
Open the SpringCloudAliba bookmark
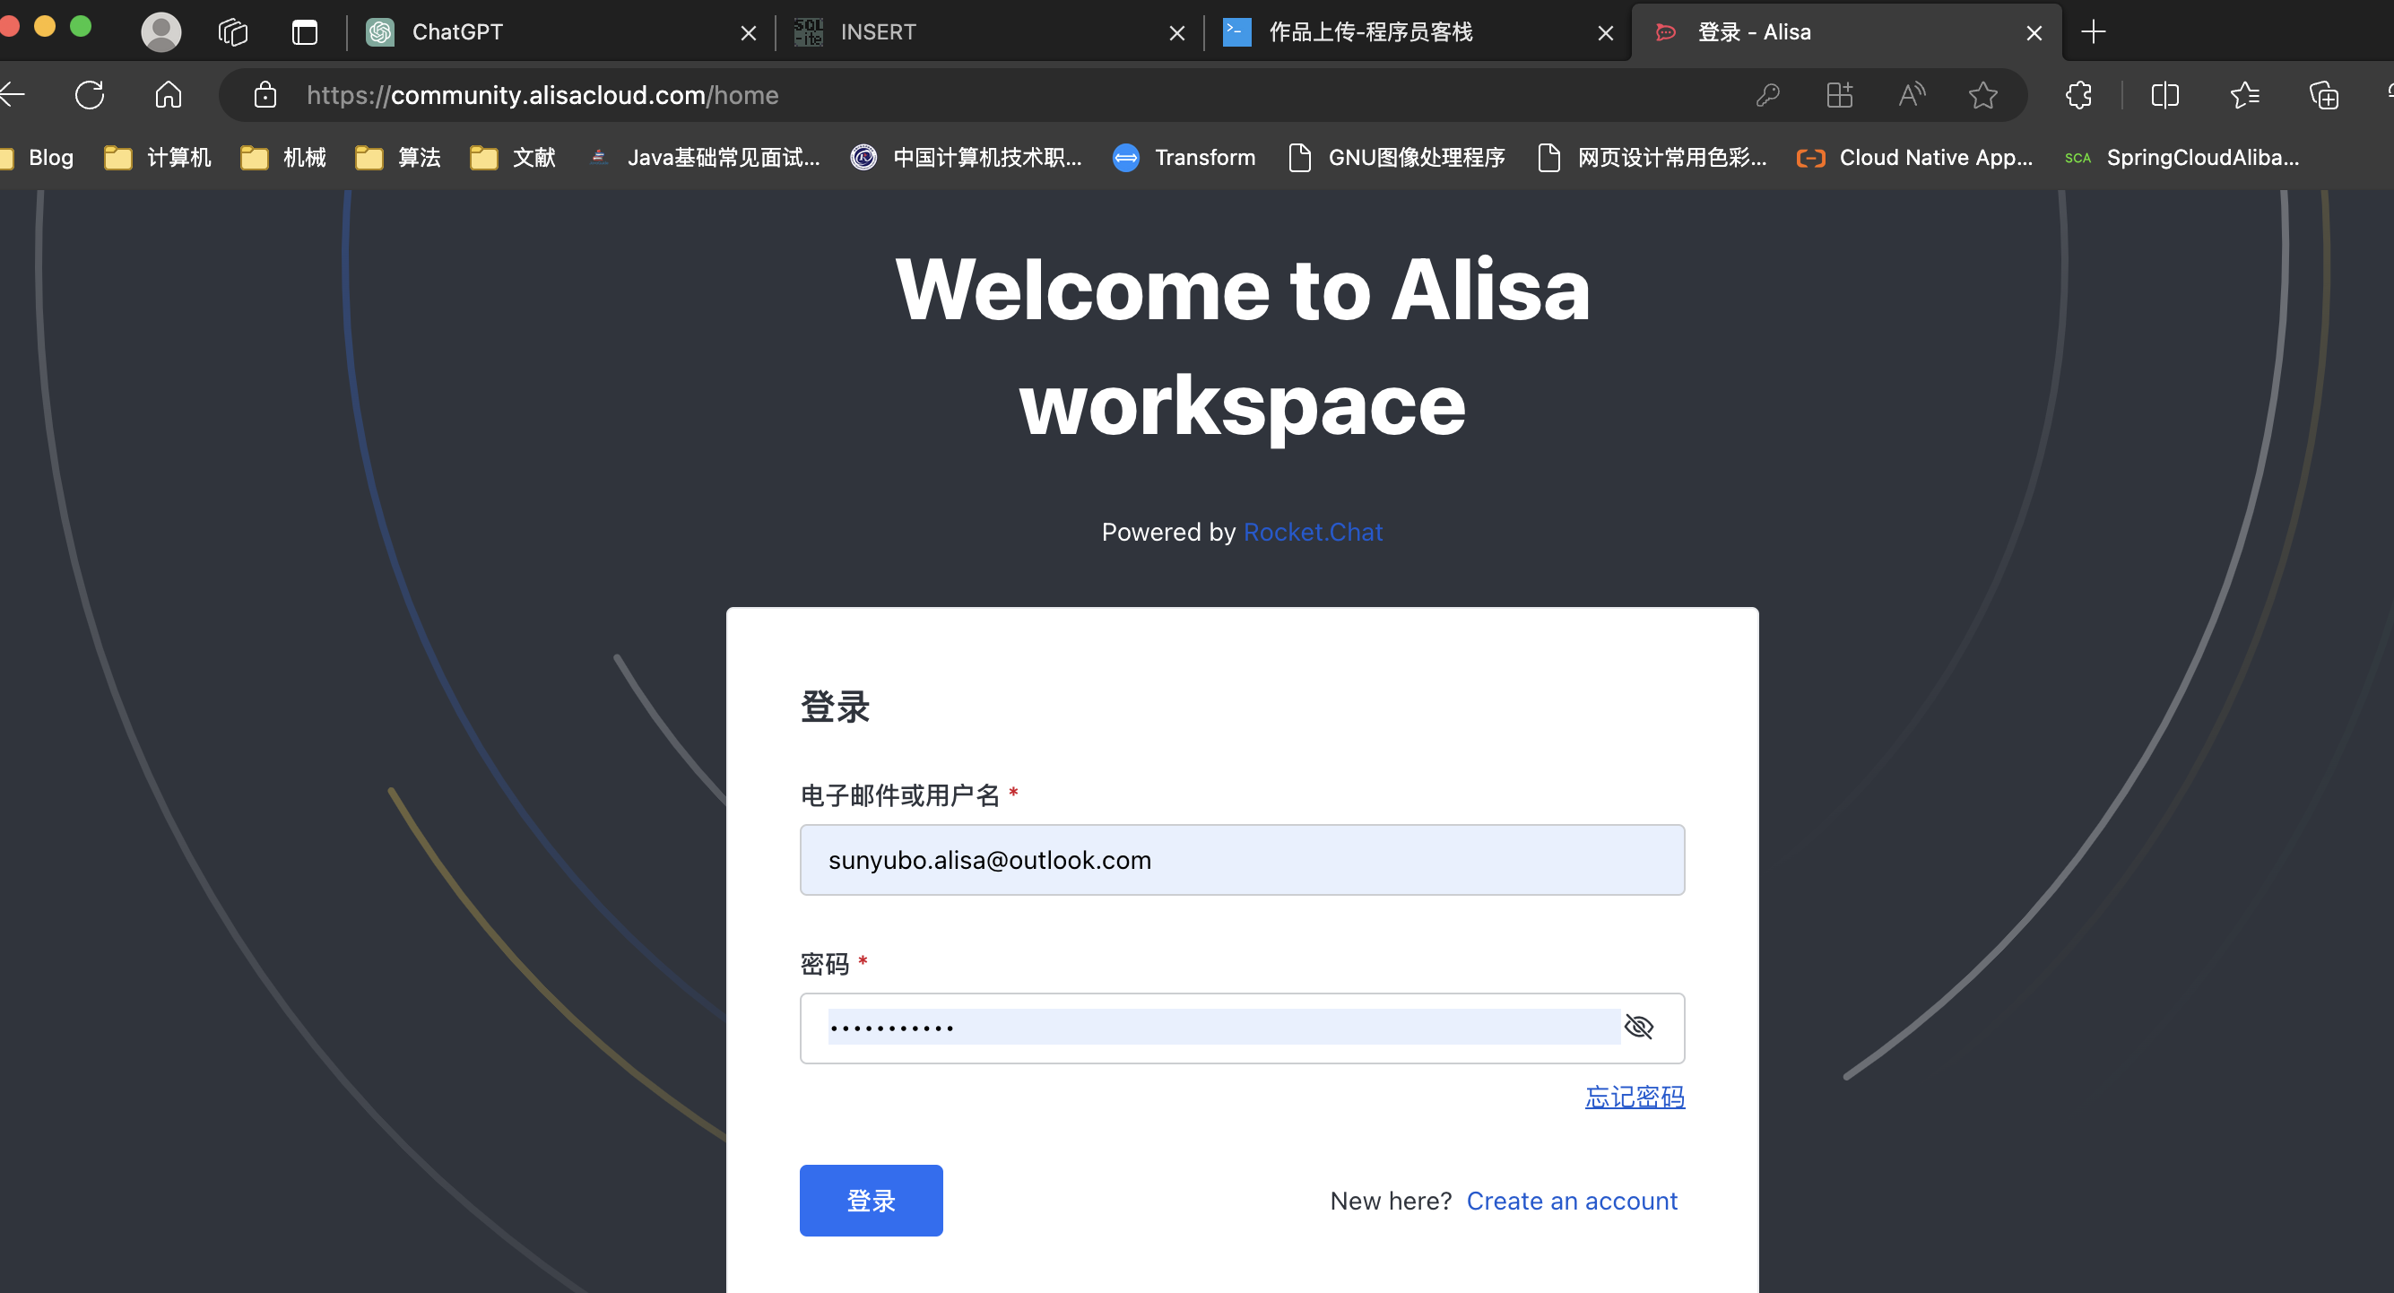[2182, 158]
